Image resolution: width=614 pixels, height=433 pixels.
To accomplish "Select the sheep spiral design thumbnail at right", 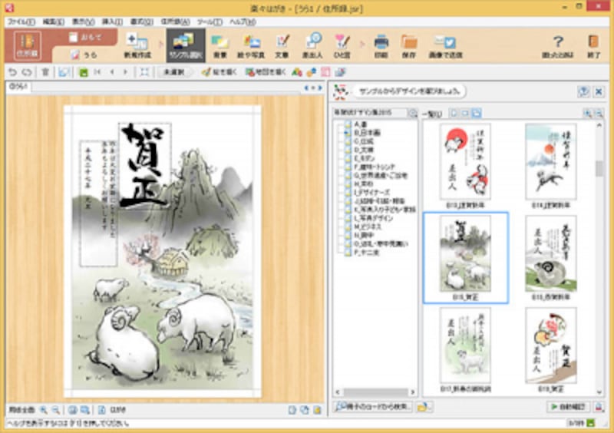I will [x=550, y=253].
